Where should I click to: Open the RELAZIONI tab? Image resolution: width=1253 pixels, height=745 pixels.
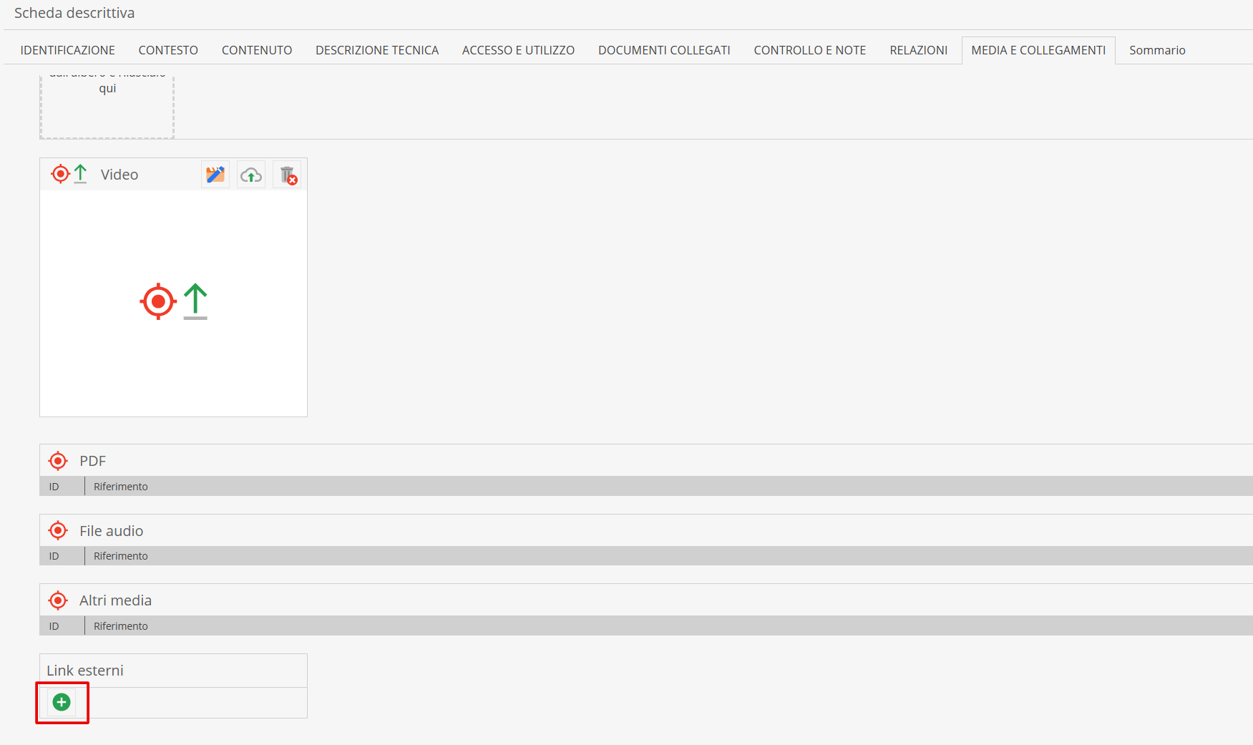(918, 50)
